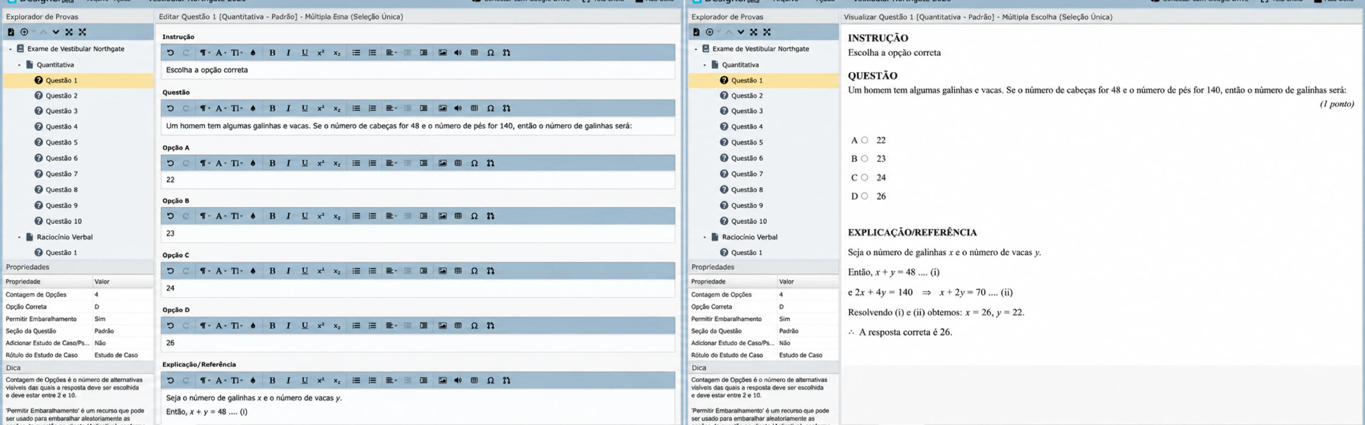Select answer A radio button in preview

(x=864, y=140)
